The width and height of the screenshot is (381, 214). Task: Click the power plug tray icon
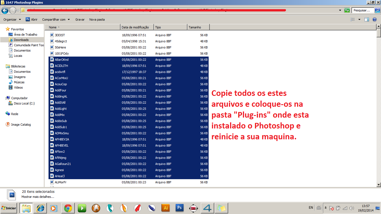pos(338,208)
